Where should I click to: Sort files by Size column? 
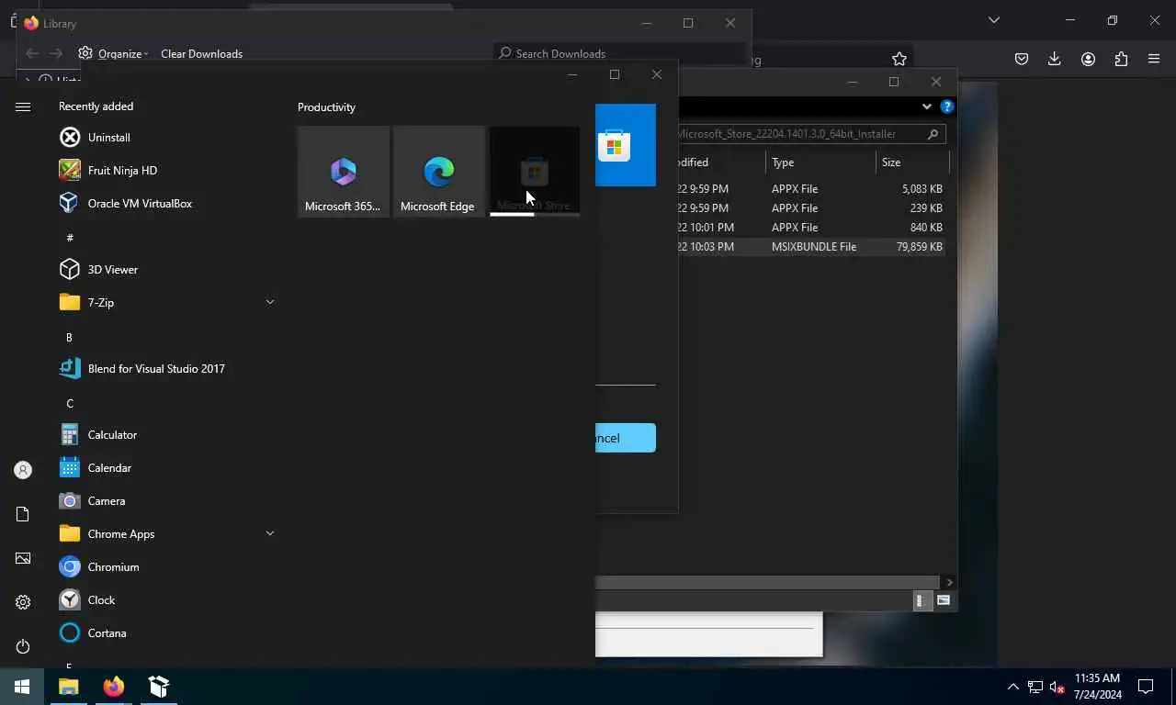[x=912, y=162]
